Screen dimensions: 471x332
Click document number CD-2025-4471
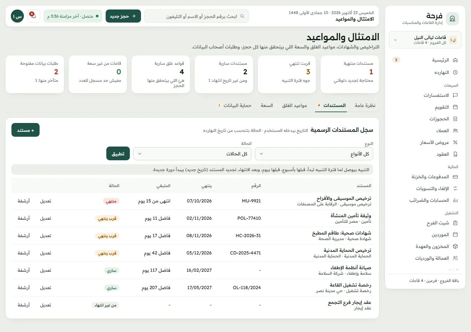245,253
